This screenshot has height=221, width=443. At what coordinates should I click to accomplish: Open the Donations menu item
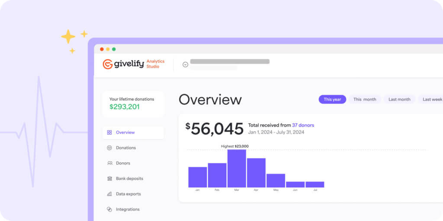click(126, 148)
